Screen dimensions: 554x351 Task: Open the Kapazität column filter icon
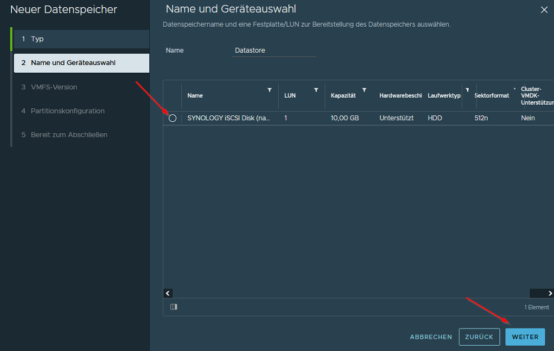(x=364, y=90)
